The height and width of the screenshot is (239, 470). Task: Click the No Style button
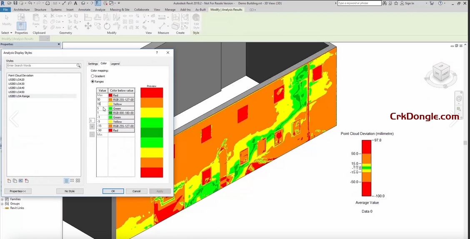(x=70, y=191)
